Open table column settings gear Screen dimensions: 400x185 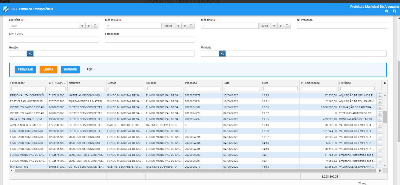385,83
